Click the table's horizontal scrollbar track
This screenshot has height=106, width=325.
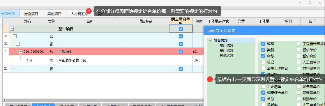(x=105, y=100)
